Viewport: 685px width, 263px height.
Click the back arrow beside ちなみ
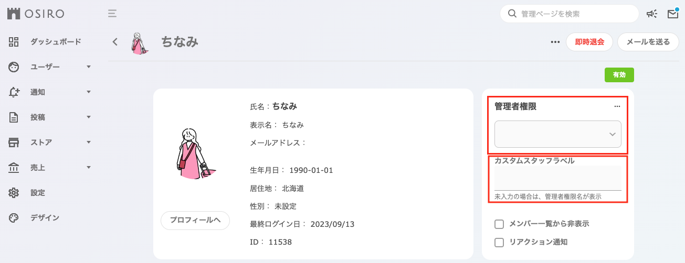[115, 42]
